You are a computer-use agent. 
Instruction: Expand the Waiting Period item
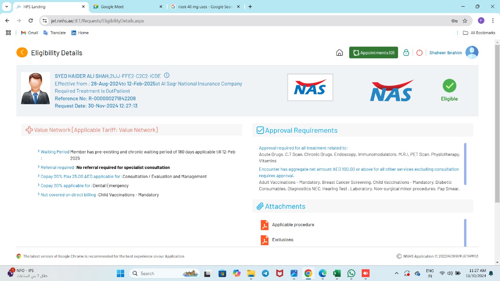click(x=39, y=152)
